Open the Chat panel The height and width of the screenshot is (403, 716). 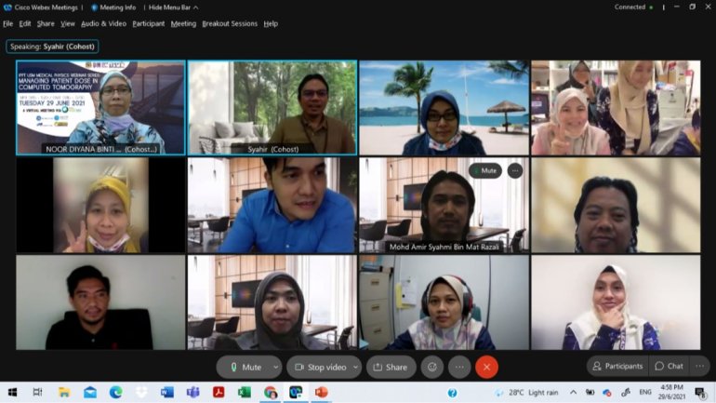pyautogui.click(x=669, y=366)
